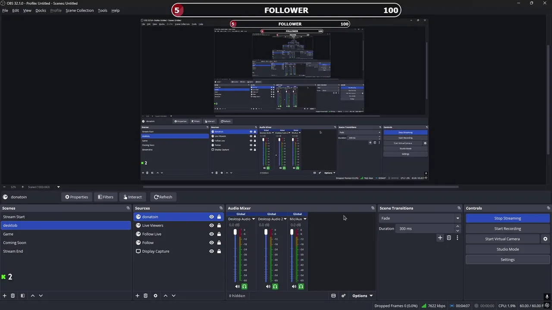Viewport: 552px width, 310px height.
Task: Toggle Desktop Audio 2 monitoring headphone icon
Action: coord(275,286)
